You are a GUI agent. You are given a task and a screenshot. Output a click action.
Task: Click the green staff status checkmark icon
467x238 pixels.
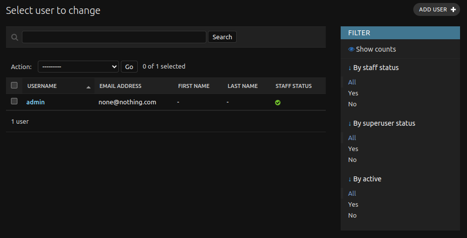click(278, 103)
